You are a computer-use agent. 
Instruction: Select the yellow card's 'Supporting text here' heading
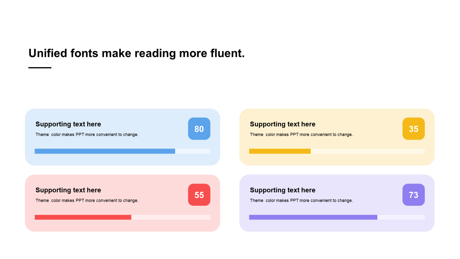[x=282, y=124]
